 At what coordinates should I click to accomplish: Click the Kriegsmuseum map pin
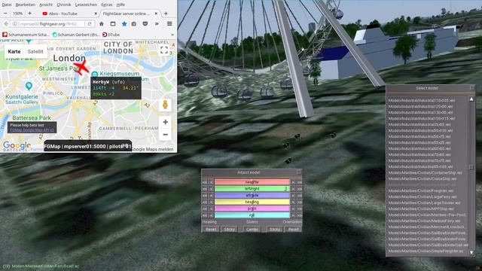95,74
